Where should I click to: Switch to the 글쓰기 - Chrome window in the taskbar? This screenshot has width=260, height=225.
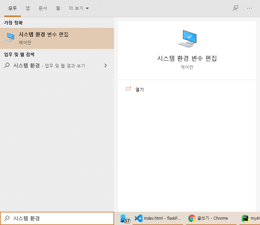[211, 218]
